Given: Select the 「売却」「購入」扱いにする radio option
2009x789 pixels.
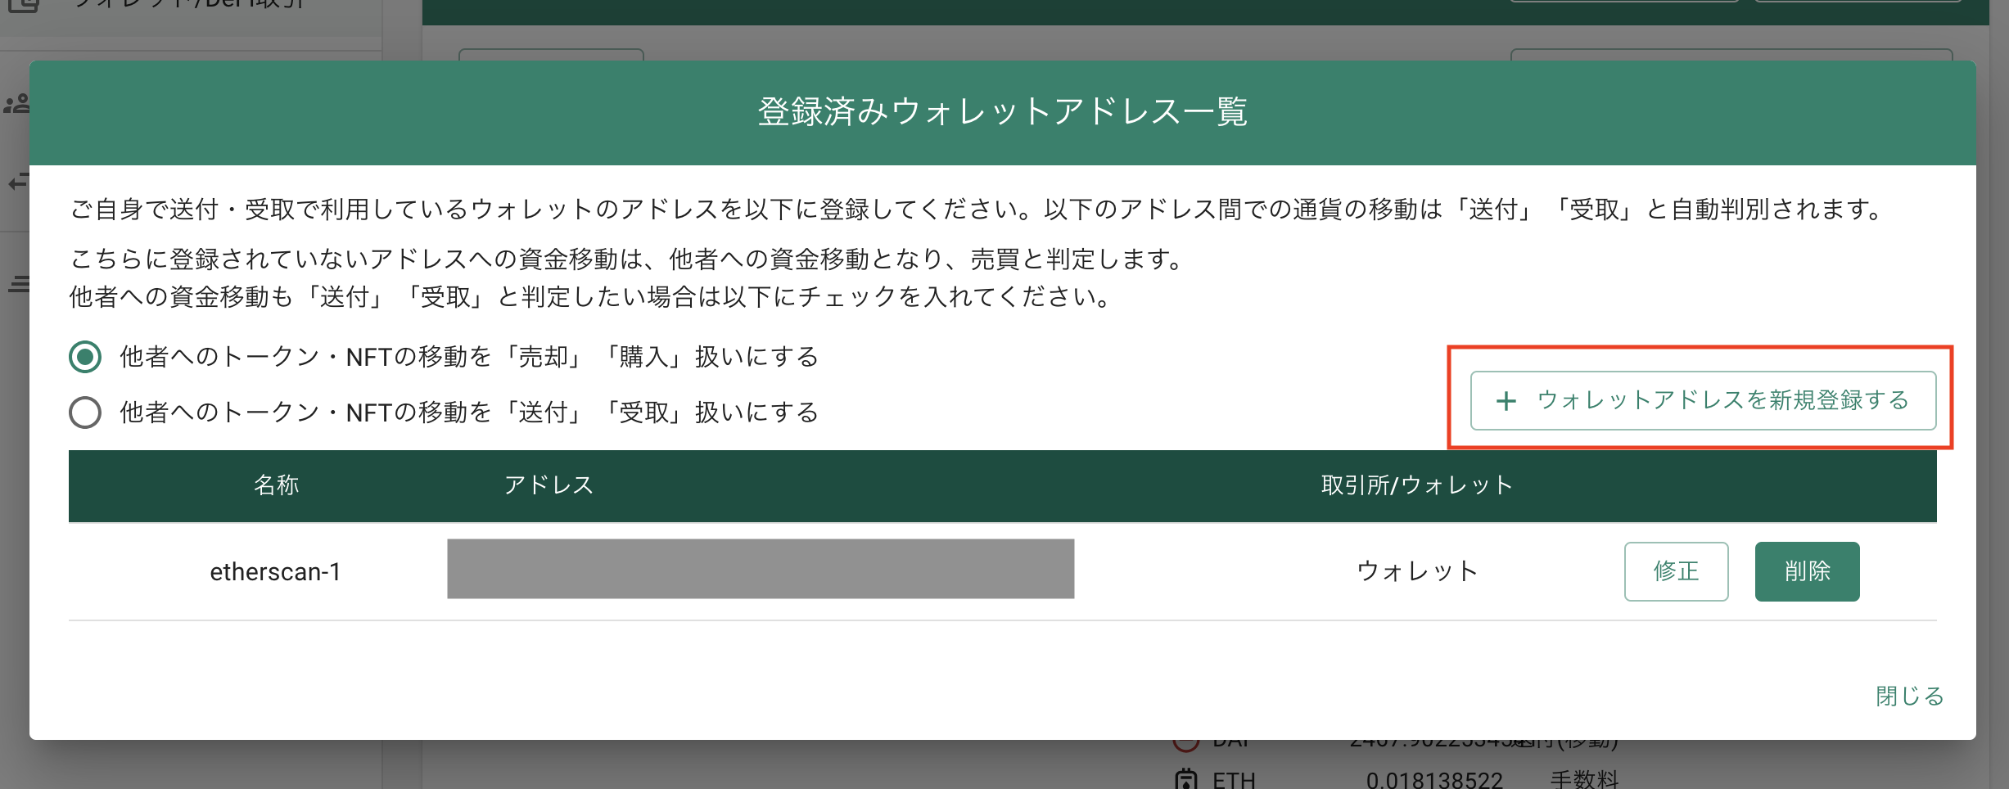Looking at the screenshot, I should [85, 357].
